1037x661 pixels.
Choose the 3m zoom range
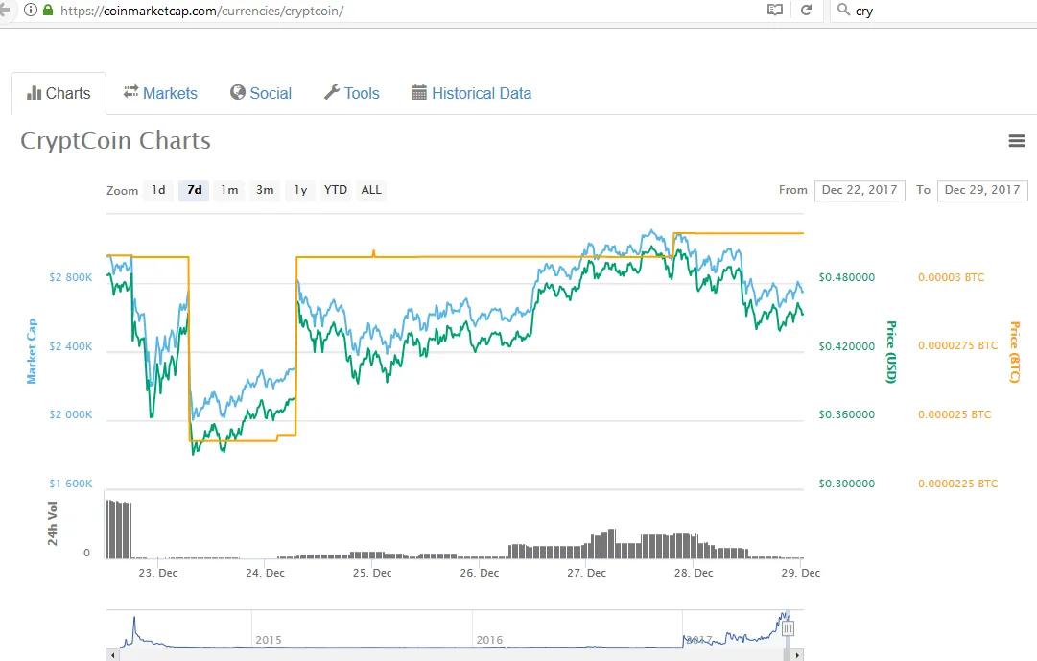[x=265, y=190]
